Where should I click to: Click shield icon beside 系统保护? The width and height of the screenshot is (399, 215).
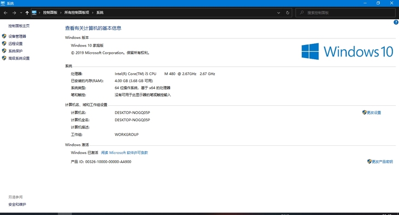click(4, 50)
